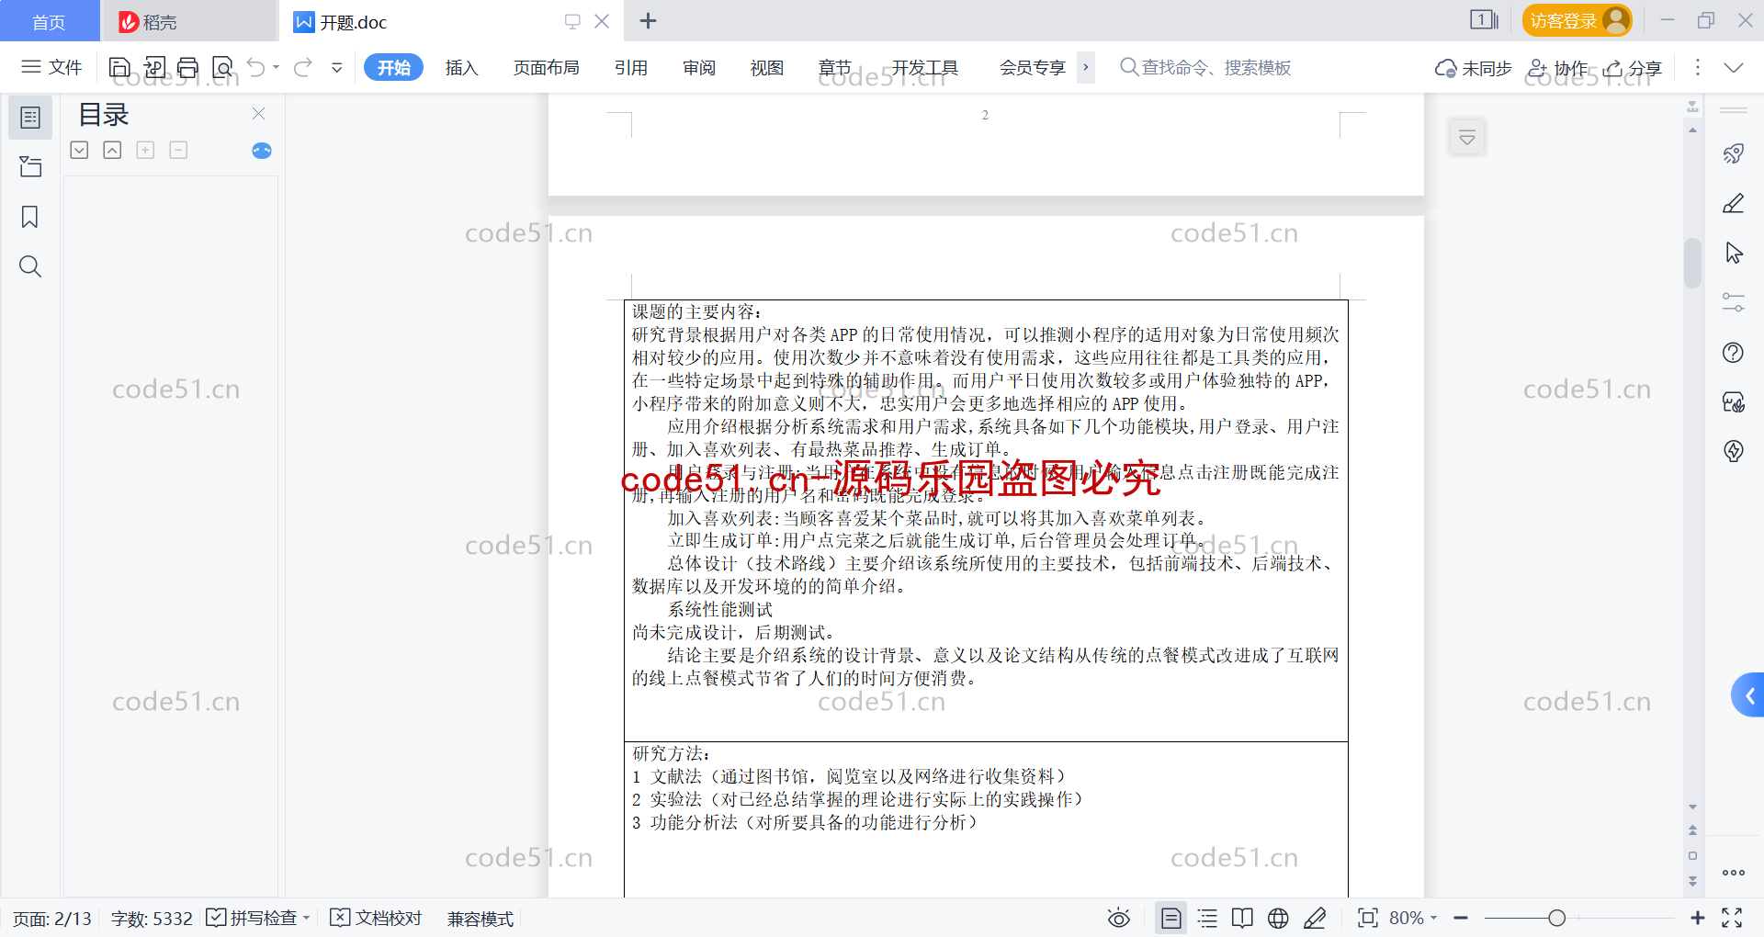1764x937 pixels.
Task: Click the print icon in toolbar
Action: click(187, 67)
